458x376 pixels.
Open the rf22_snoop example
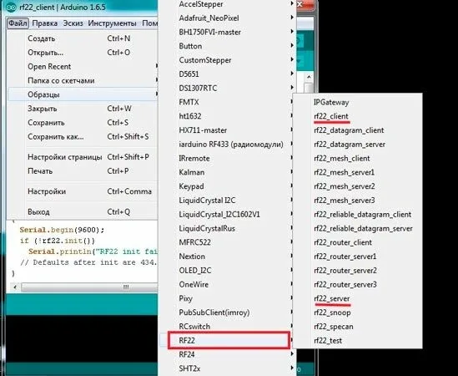[x=358, y=312]
